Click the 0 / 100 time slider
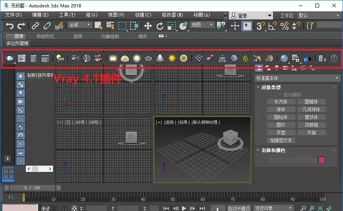 pyautogui.click(x=32, y=188)
